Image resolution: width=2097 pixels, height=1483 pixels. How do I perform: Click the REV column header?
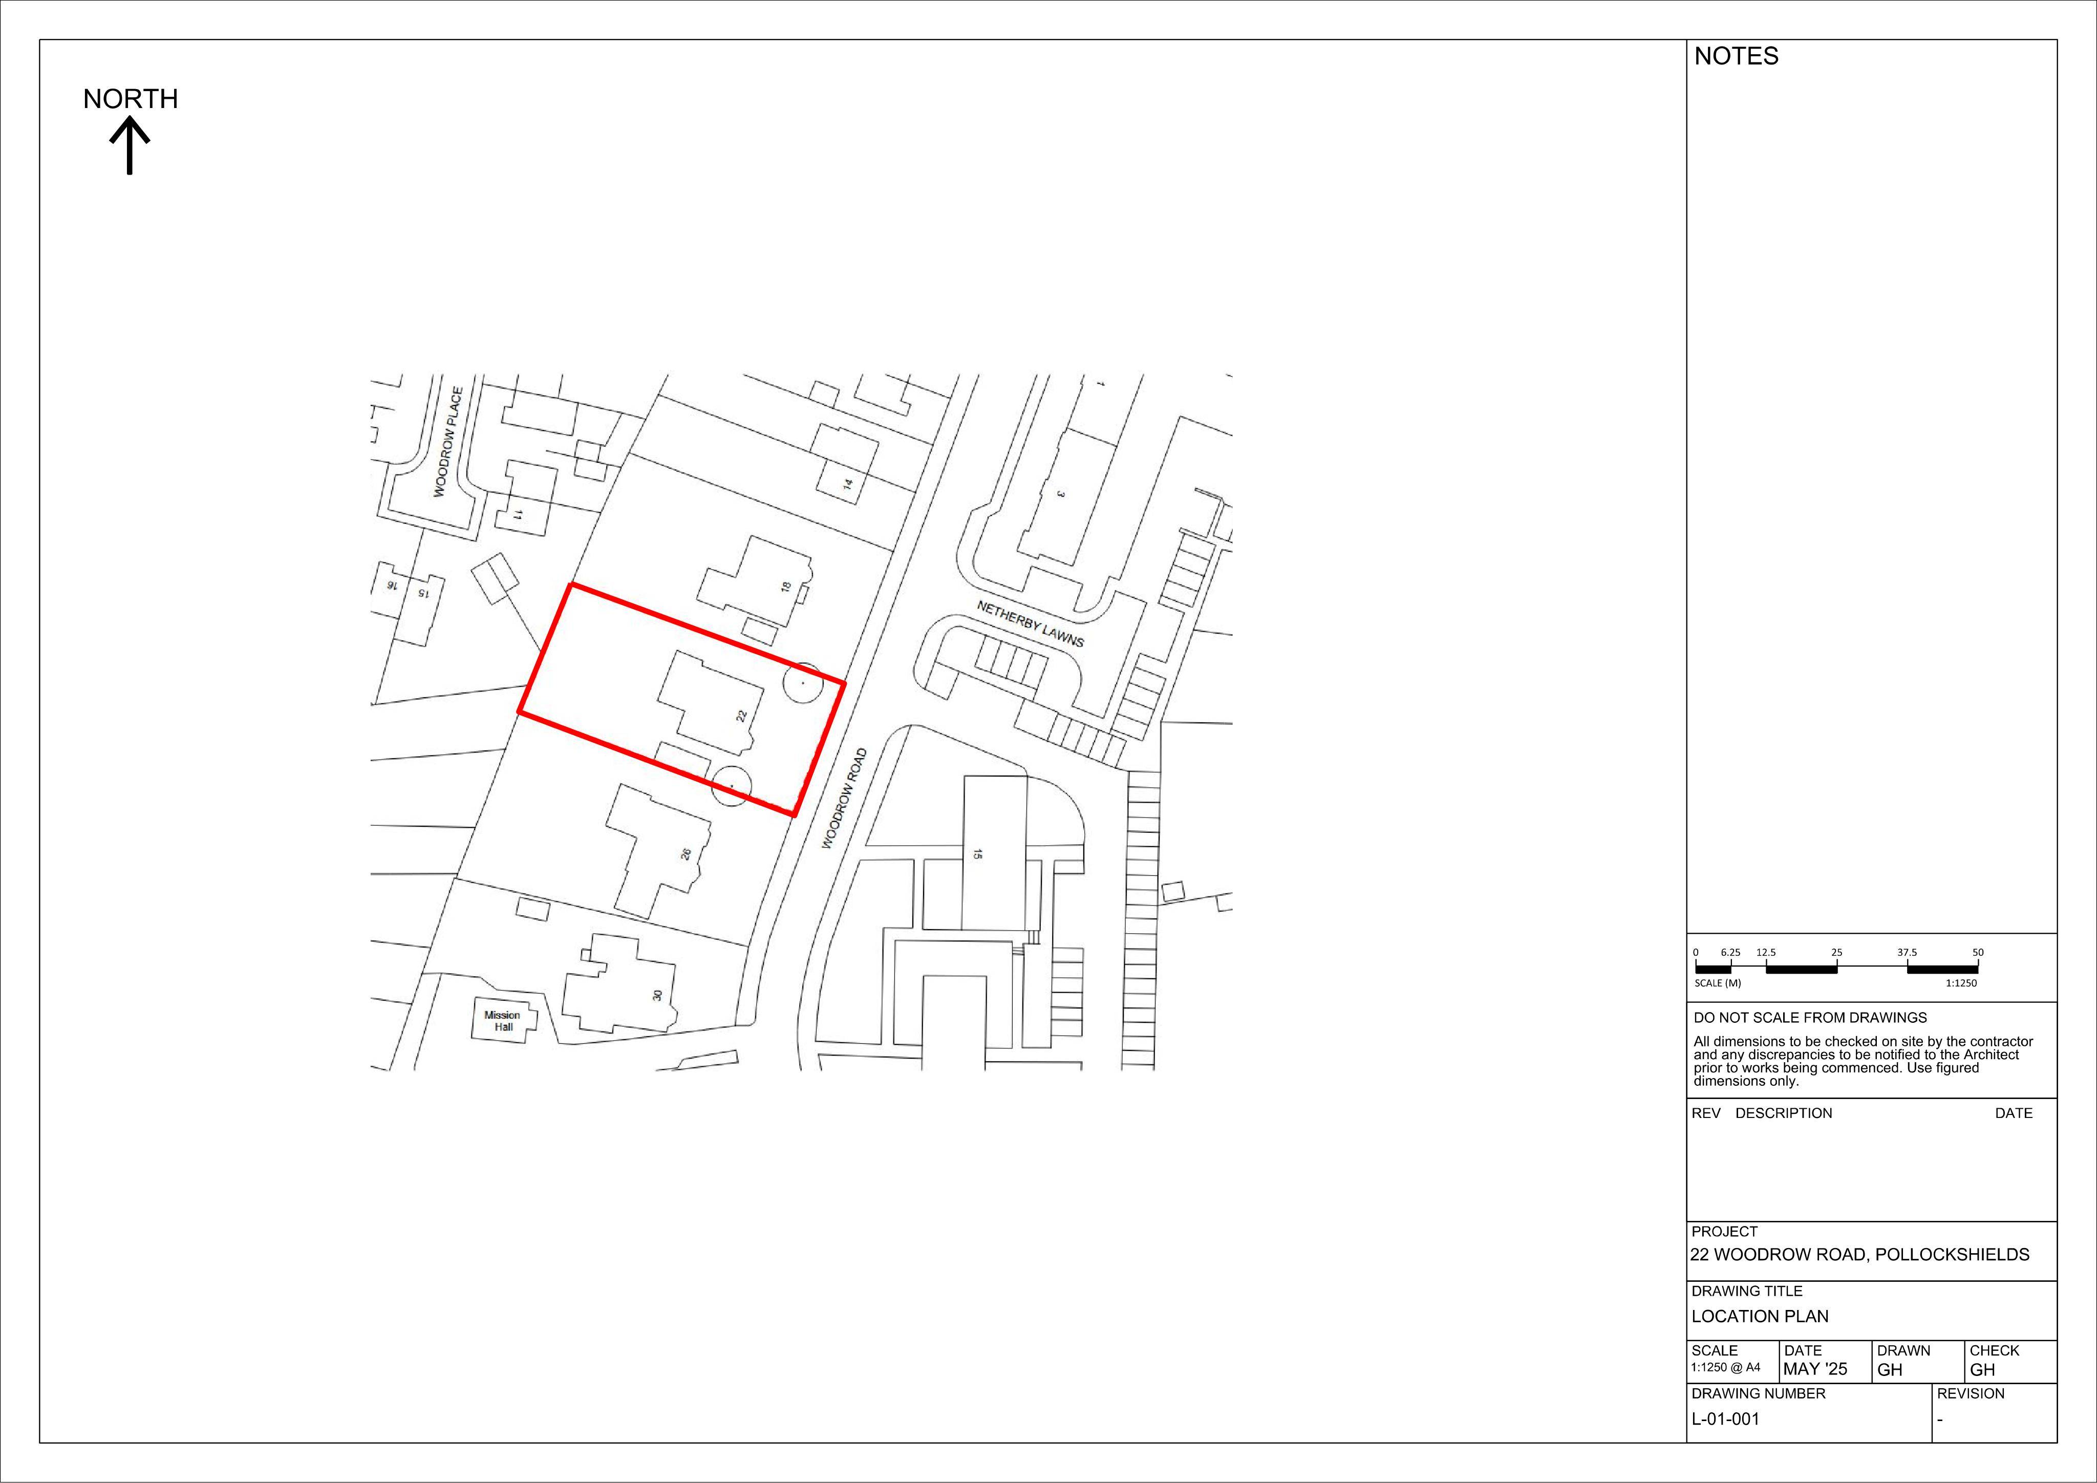(x=1706, y=1113)
